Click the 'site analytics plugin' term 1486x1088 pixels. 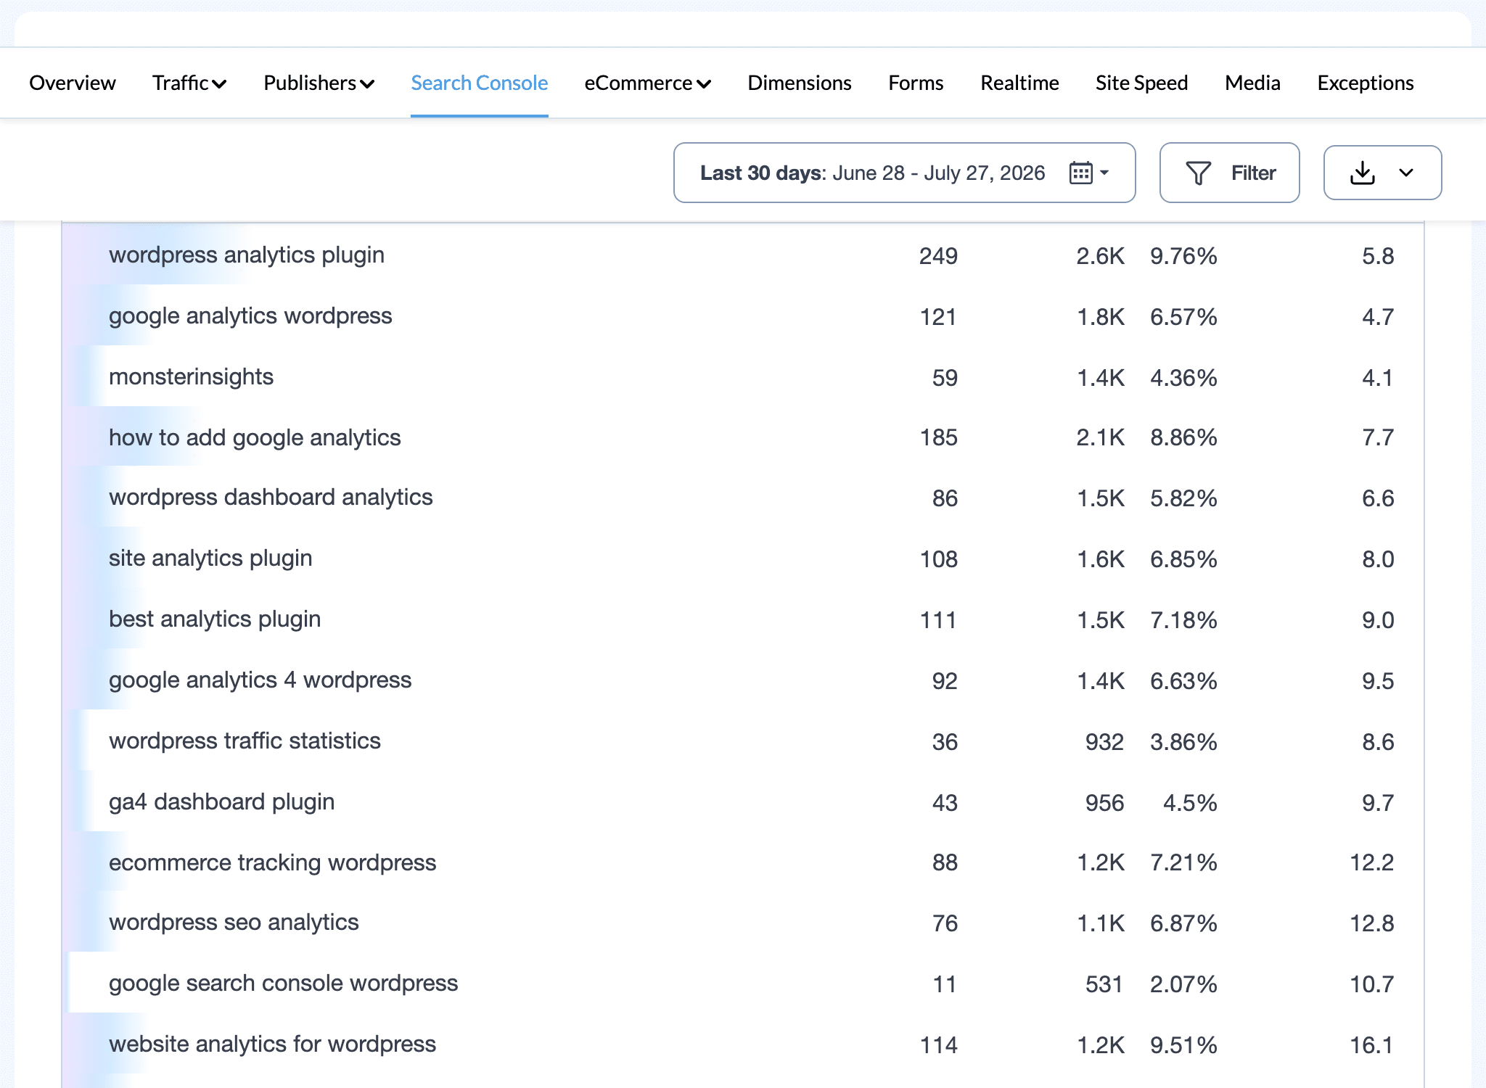(210, 559)
